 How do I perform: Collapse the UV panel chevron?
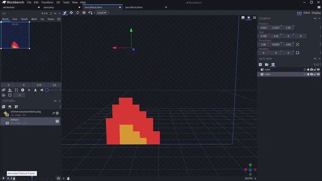click(x=59, y=14)
